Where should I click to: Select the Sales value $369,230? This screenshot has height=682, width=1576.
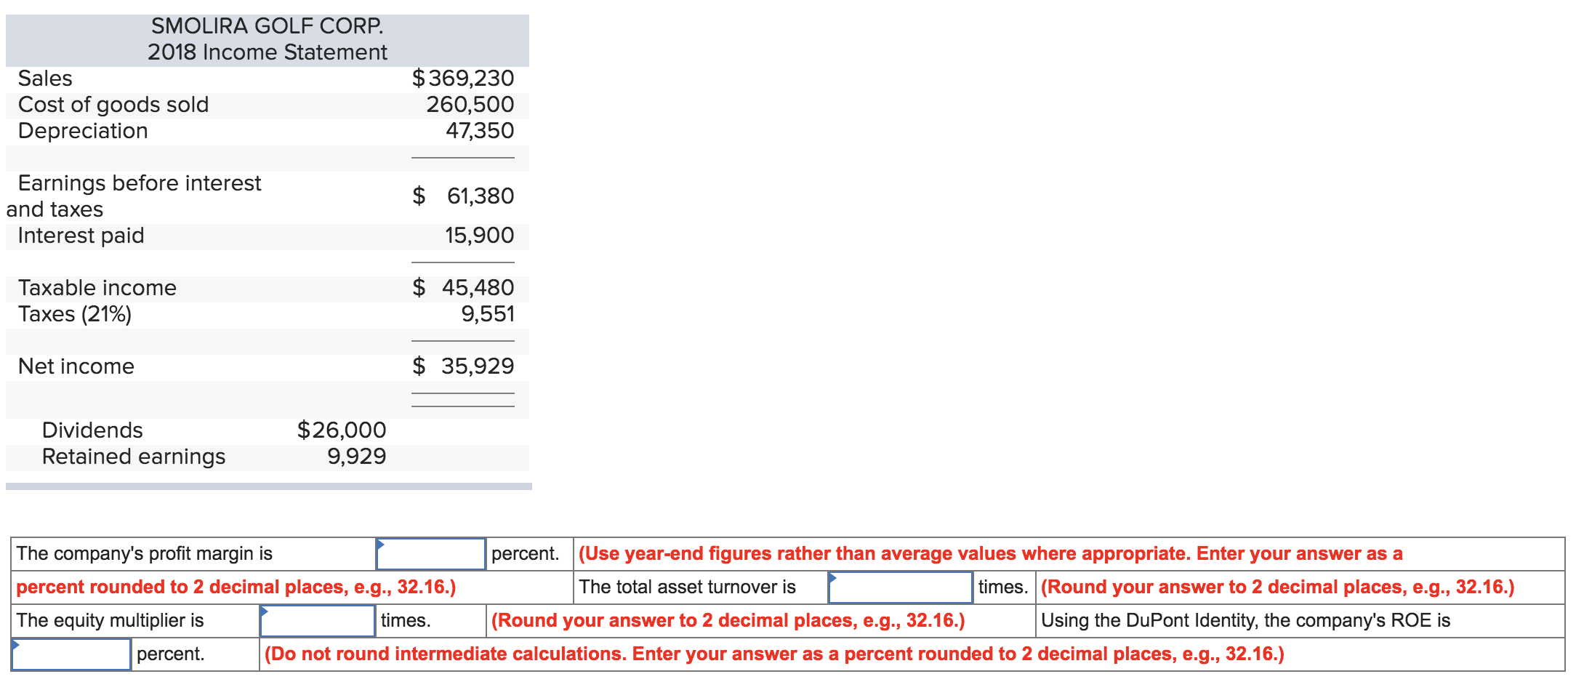tap(462, 79)
